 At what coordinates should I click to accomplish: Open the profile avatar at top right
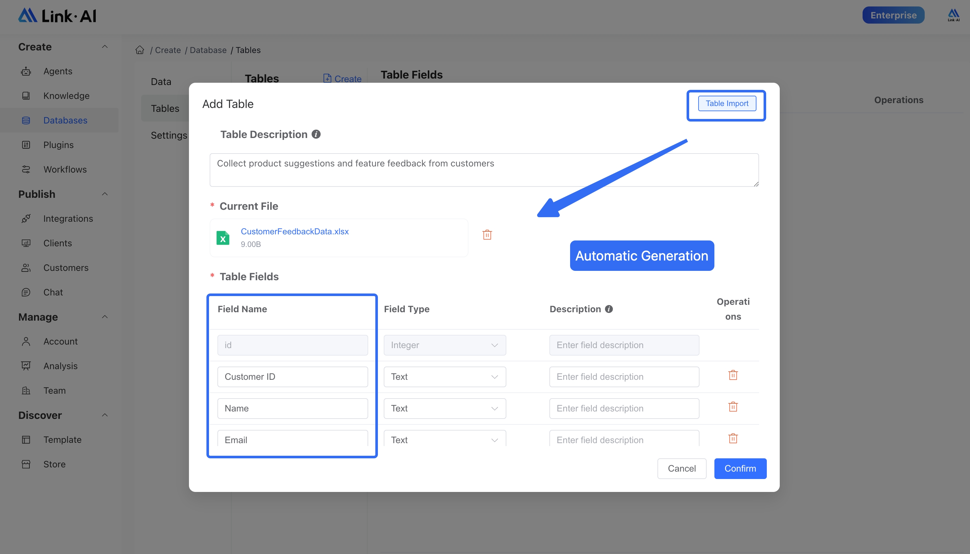click(x=953, y=15)
